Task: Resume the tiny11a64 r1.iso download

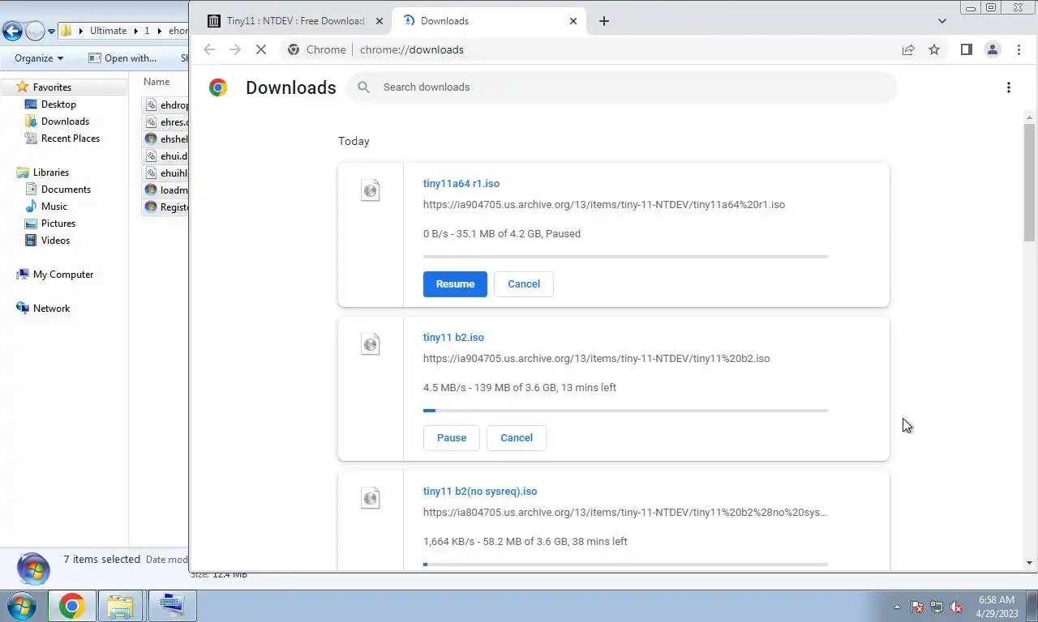Action: [455, 284]
